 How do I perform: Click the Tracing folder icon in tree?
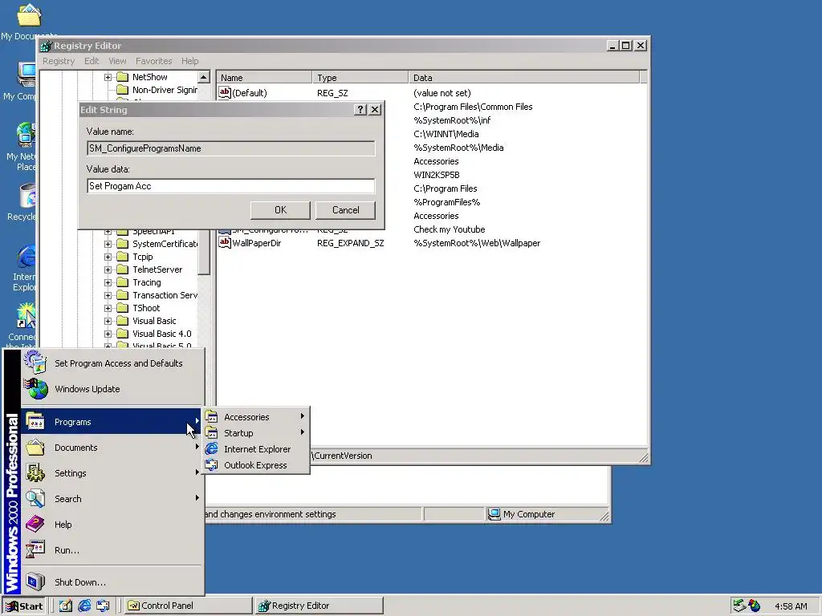122,282
